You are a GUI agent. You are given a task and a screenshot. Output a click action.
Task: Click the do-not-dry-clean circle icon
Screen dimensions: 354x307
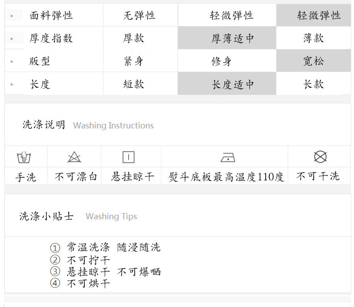(320, 157)
